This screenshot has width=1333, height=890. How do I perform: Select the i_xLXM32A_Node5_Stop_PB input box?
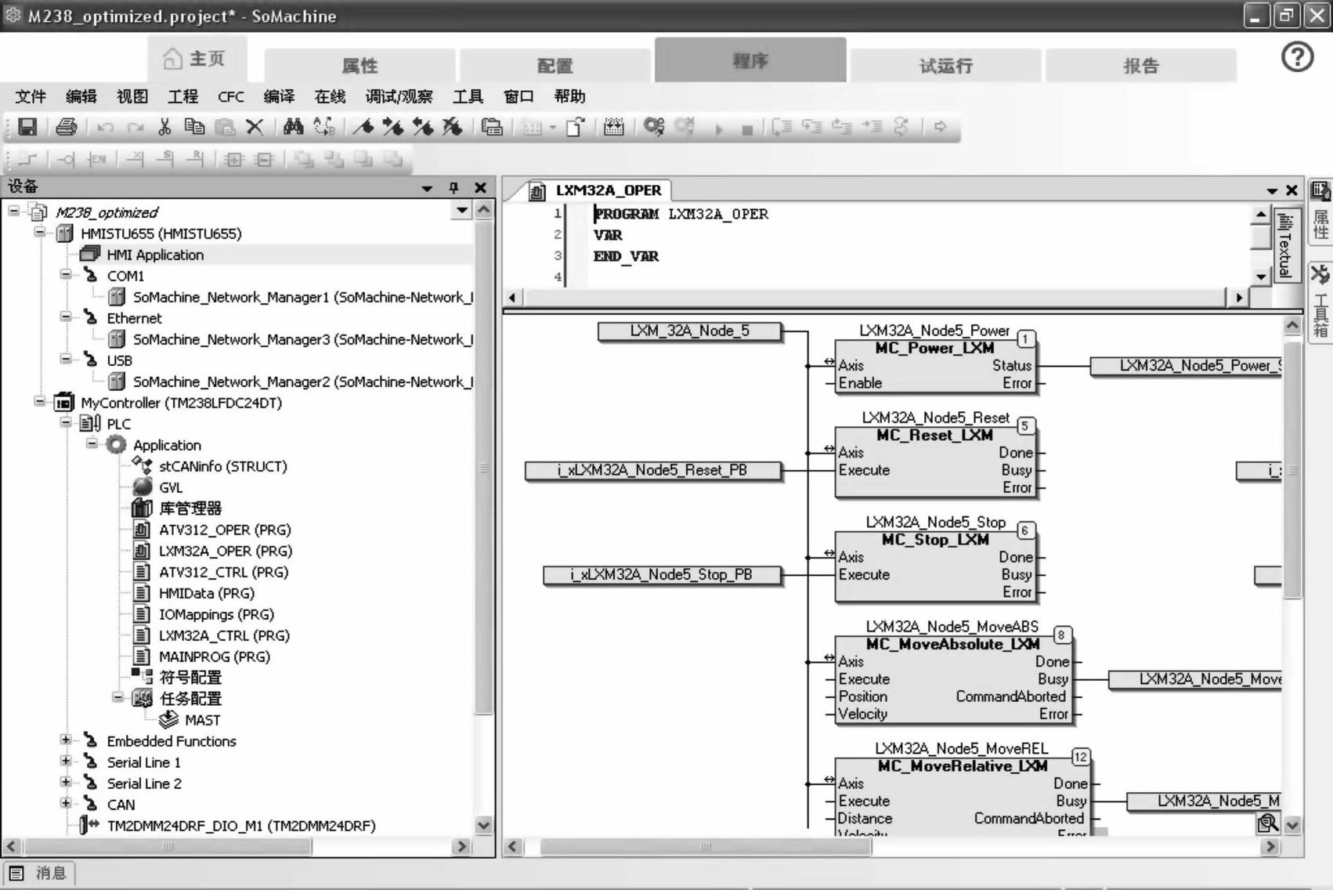coord(662,575)
